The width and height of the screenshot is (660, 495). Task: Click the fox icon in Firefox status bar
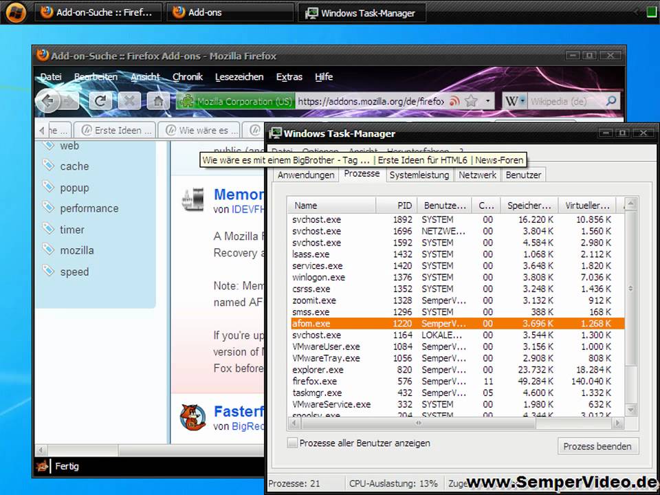(42, 466)
